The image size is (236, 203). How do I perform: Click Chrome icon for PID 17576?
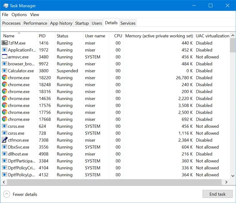(x=4, y=105)
